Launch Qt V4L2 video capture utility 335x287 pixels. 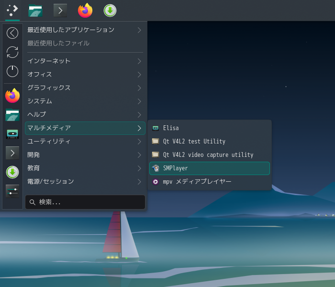pos(210,155)
